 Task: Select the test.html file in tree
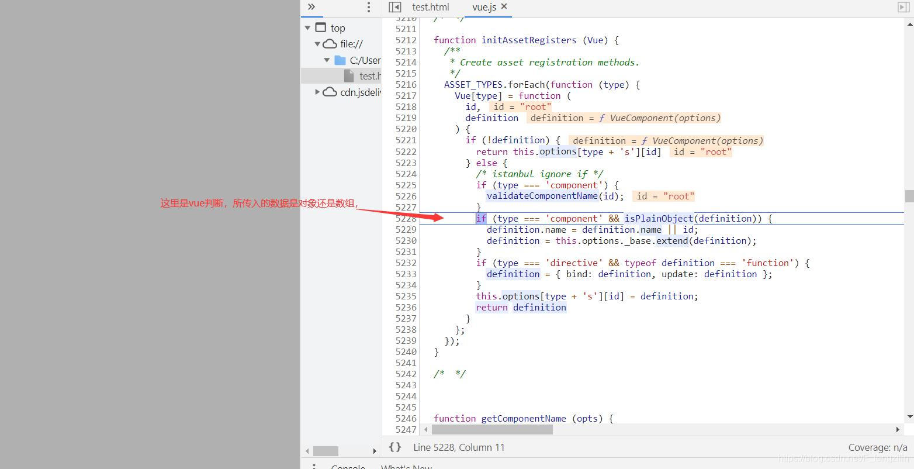[341, 76]
